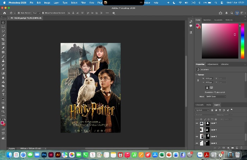Open the Filter menu

point(83,3)
